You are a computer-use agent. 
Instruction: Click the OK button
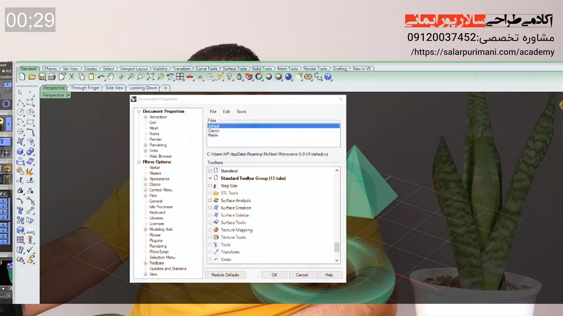(x=274, y=275)
